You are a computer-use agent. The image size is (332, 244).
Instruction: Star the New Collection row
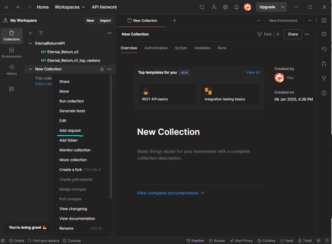click(x=102, y=69)
